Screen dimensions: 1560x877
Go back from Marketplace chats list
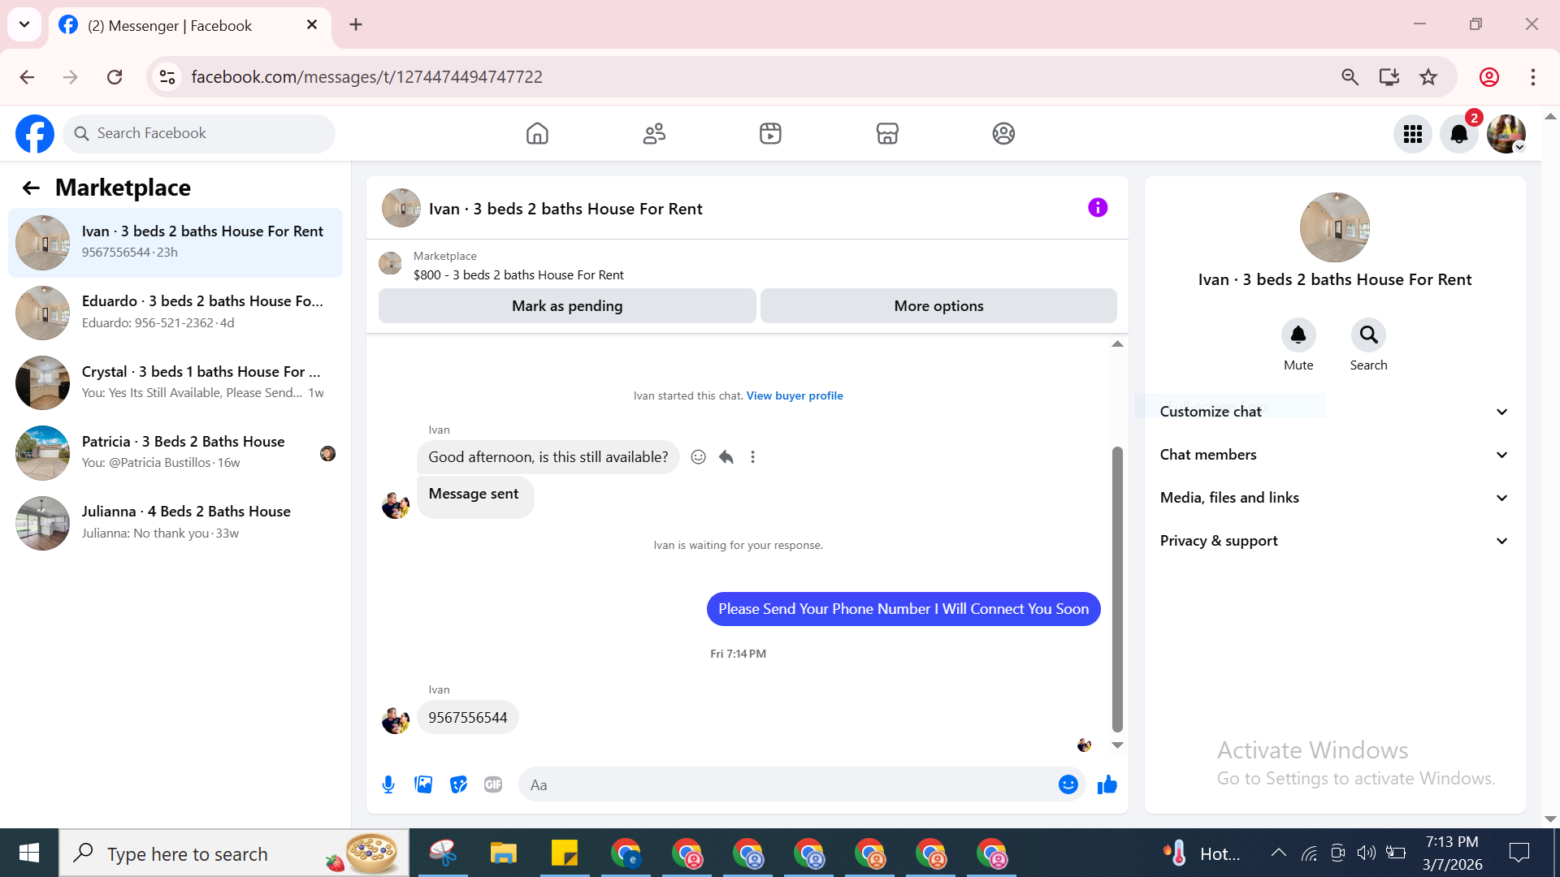[31, 188]
